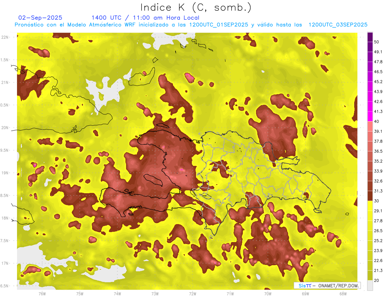
Task: Click the "36.5" colorbar value
Action: [x=378, y=151]
